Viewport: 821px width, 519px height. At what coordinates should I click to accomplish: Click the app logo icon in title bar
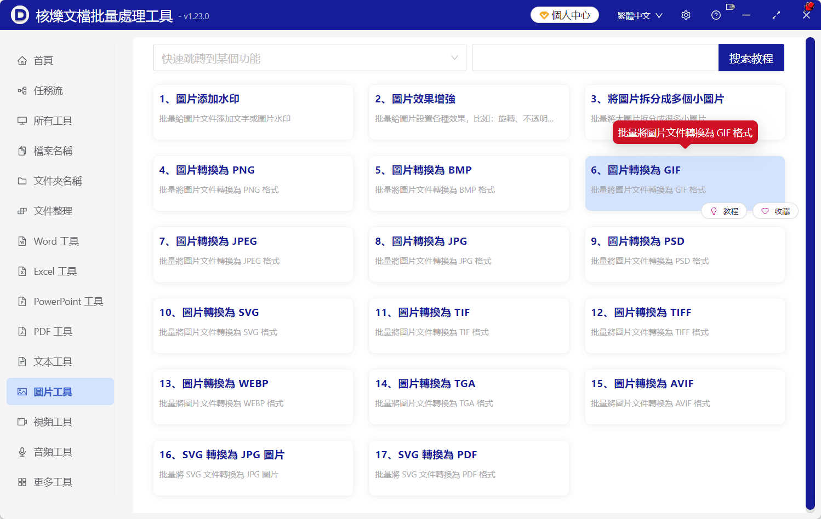coord(20,15)
